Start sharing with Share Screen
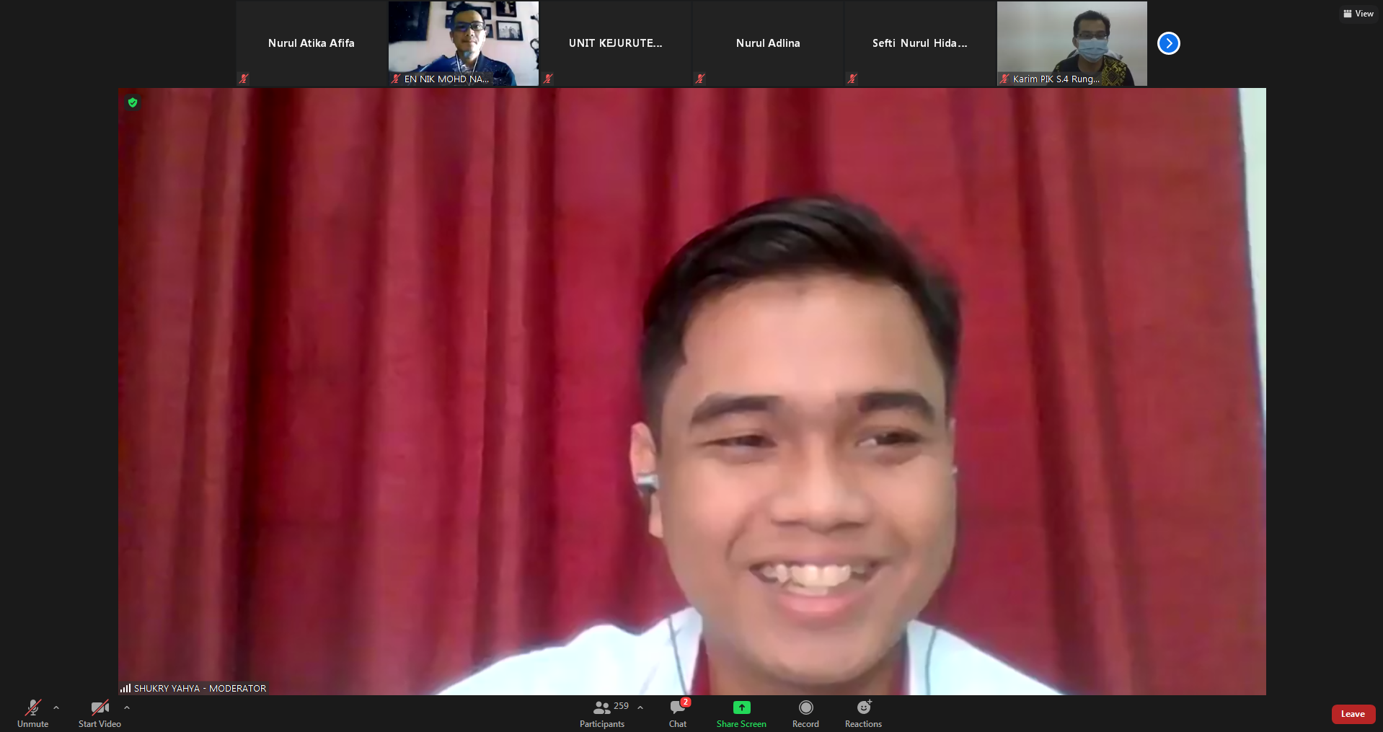This screenshot has height=732, width=1383. 741,708
